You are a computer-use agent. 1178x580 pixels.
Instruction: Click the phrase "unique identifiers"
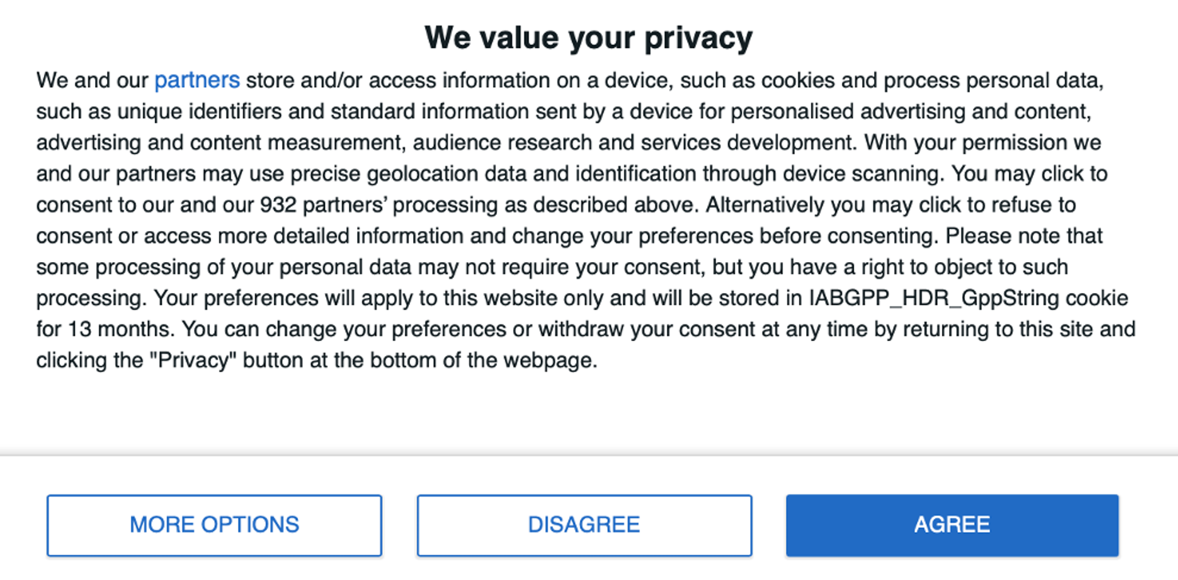(x=199, y=112)
